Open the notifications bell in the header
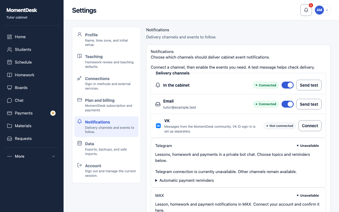339x212 pixels. (x=306, y=10)
